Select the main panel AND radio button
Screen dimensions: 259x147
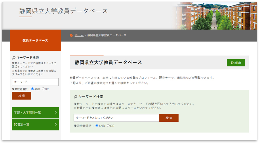[x=97, y=126]
